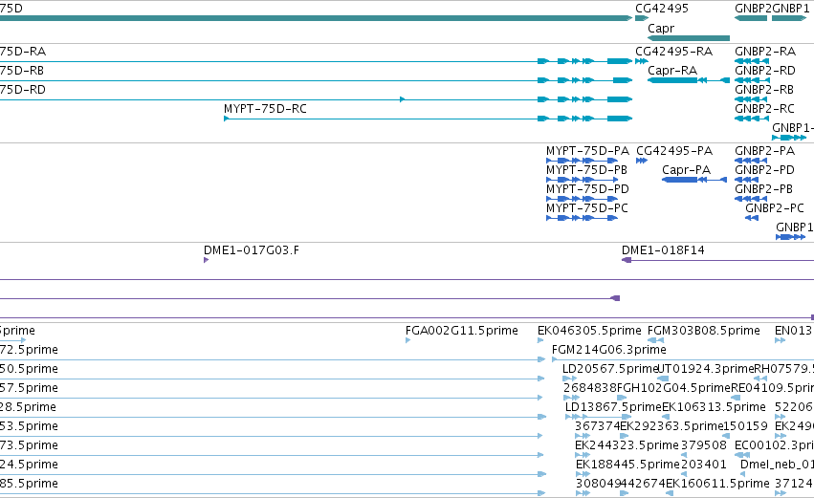Select the Dmel_neb EST label
This screenshot has width=814, height=498.
pos(777,466)
